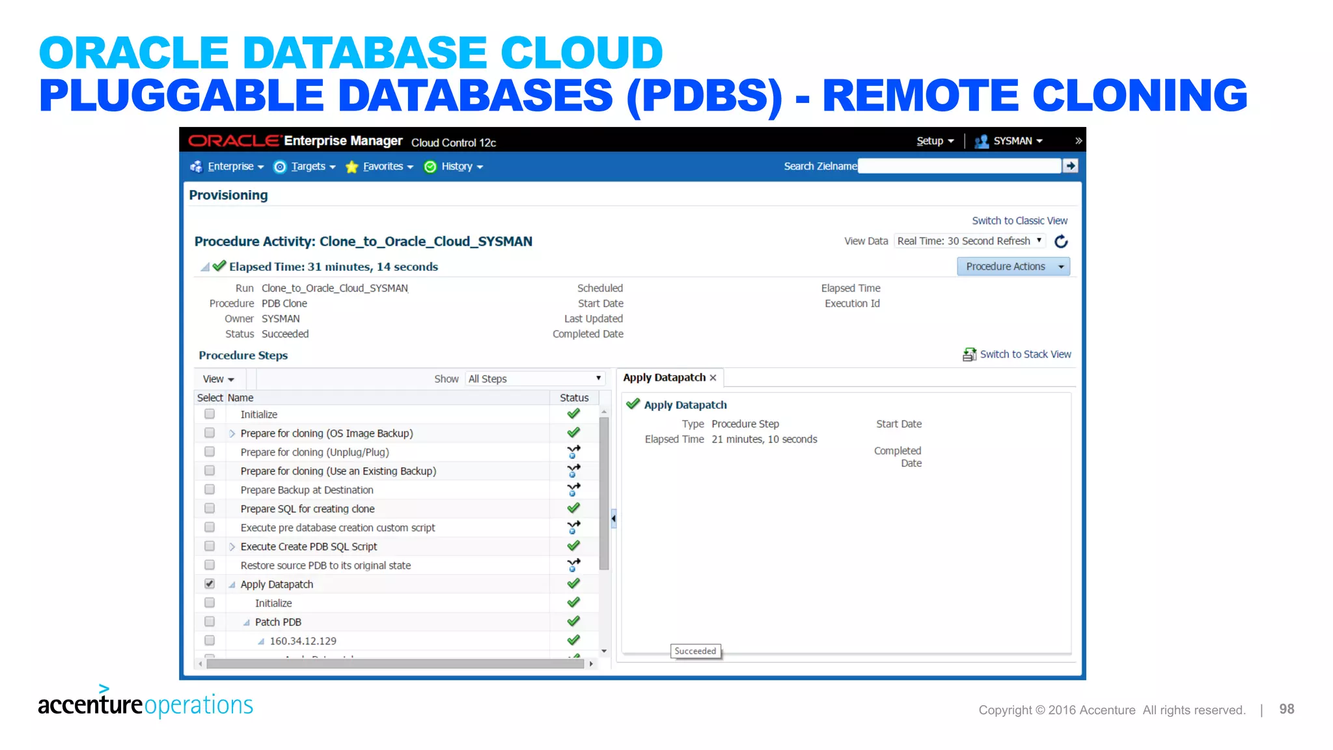This screenshot has width=1333, height=750.
Task: Click the green checkmark beside Elapsed Time header
Action: [219, 266]
